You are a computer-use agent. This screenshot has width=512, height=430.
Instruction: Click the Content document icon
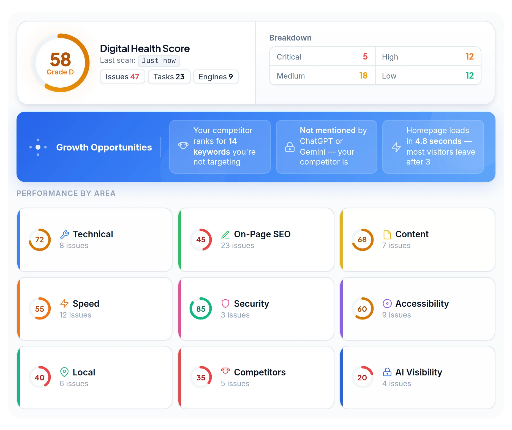[387, 235]
